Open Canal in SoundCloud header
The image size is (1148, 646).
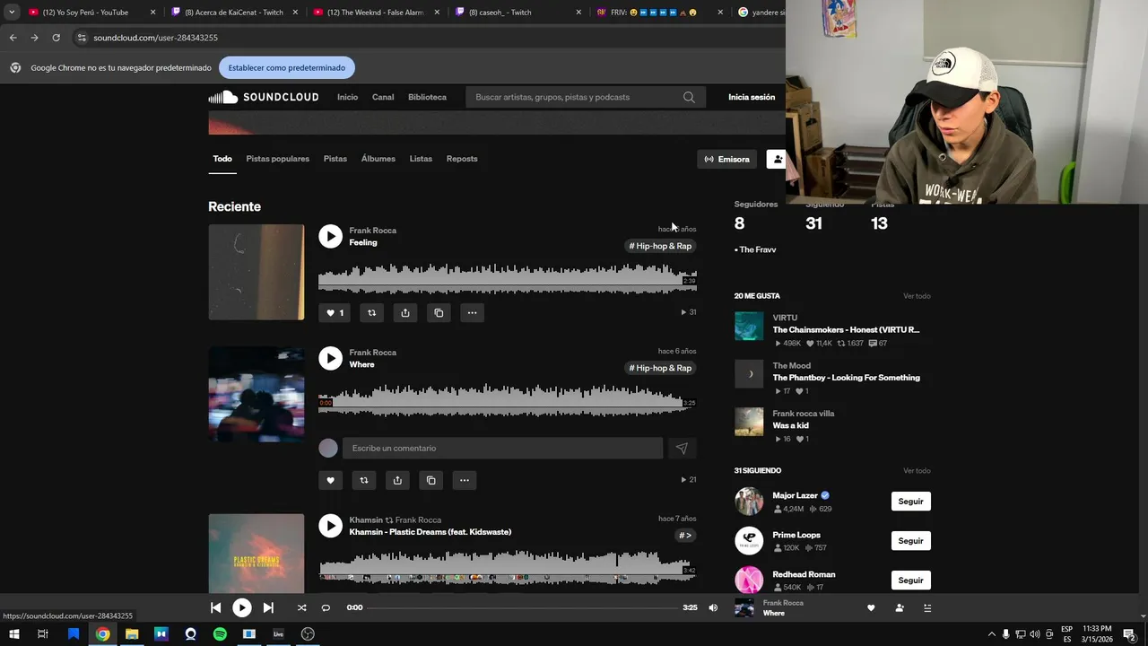pyautogui.click(x=383, y=97)
